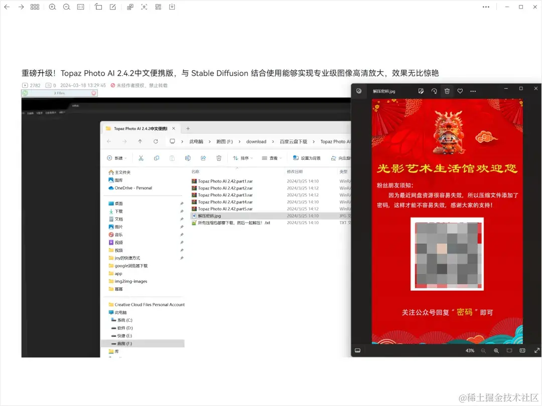Zoom out in the Photos bottom bar

click(483, 350)
